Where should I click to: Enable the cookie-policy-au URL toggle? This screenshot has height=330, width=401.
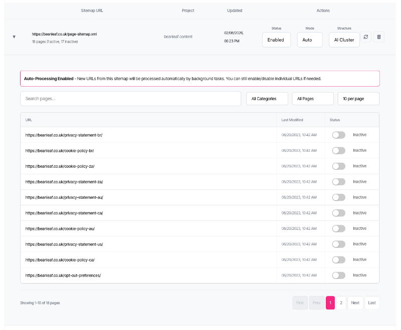339,228
